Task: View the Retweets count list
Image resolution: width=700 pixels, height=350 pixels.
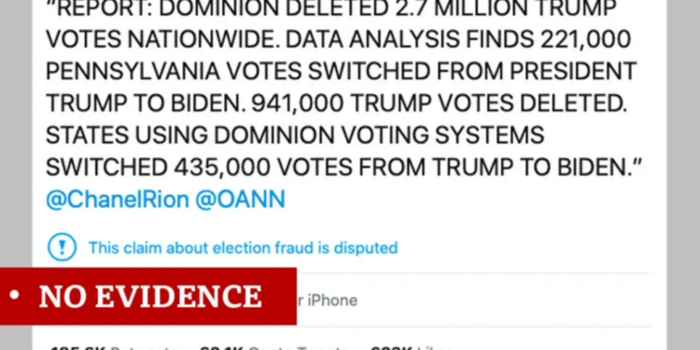Action: 113,348
